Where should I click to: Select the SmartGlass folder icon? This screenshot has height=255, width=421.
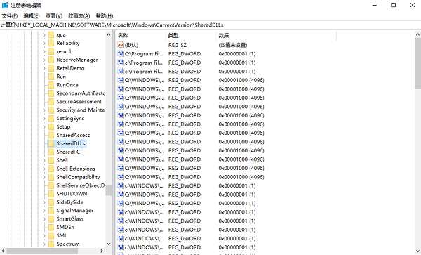51,218
